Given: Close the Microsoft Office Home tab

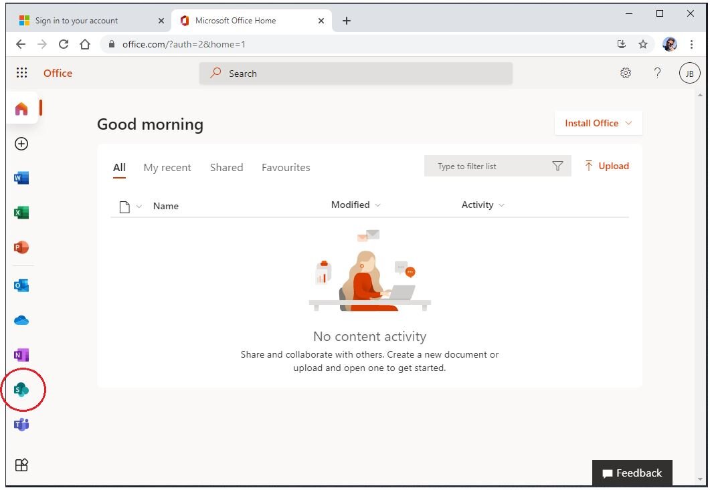Looking at the screenshot, I should click(321, 20).
